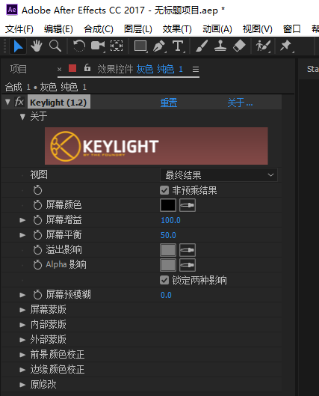Expand the 外部蒙版 group
Screen dimensions: 319x396
[22, 340]
